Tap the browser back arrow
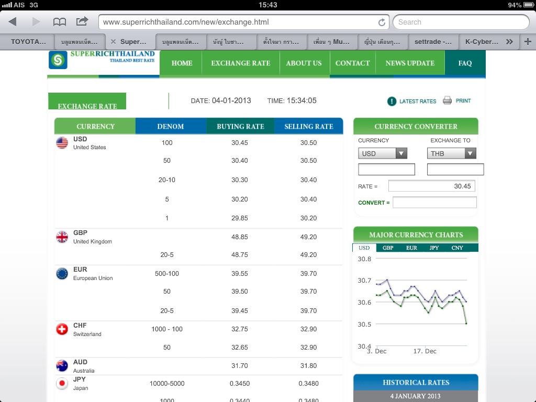536x402 pixels. 13,22
